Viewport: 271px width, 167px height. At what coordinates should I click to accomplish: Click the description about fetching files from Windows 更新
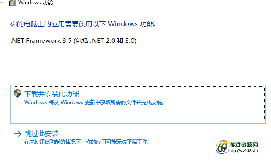click(x=94, y=102)
